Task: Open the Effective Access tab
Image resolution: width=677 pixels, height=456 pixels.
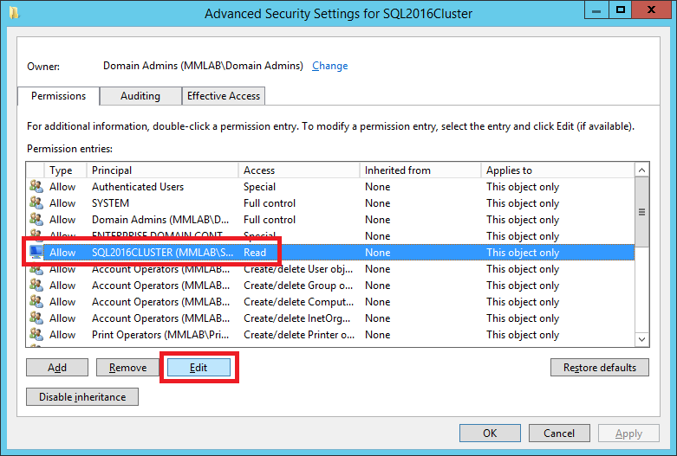Action: (224, 96)
